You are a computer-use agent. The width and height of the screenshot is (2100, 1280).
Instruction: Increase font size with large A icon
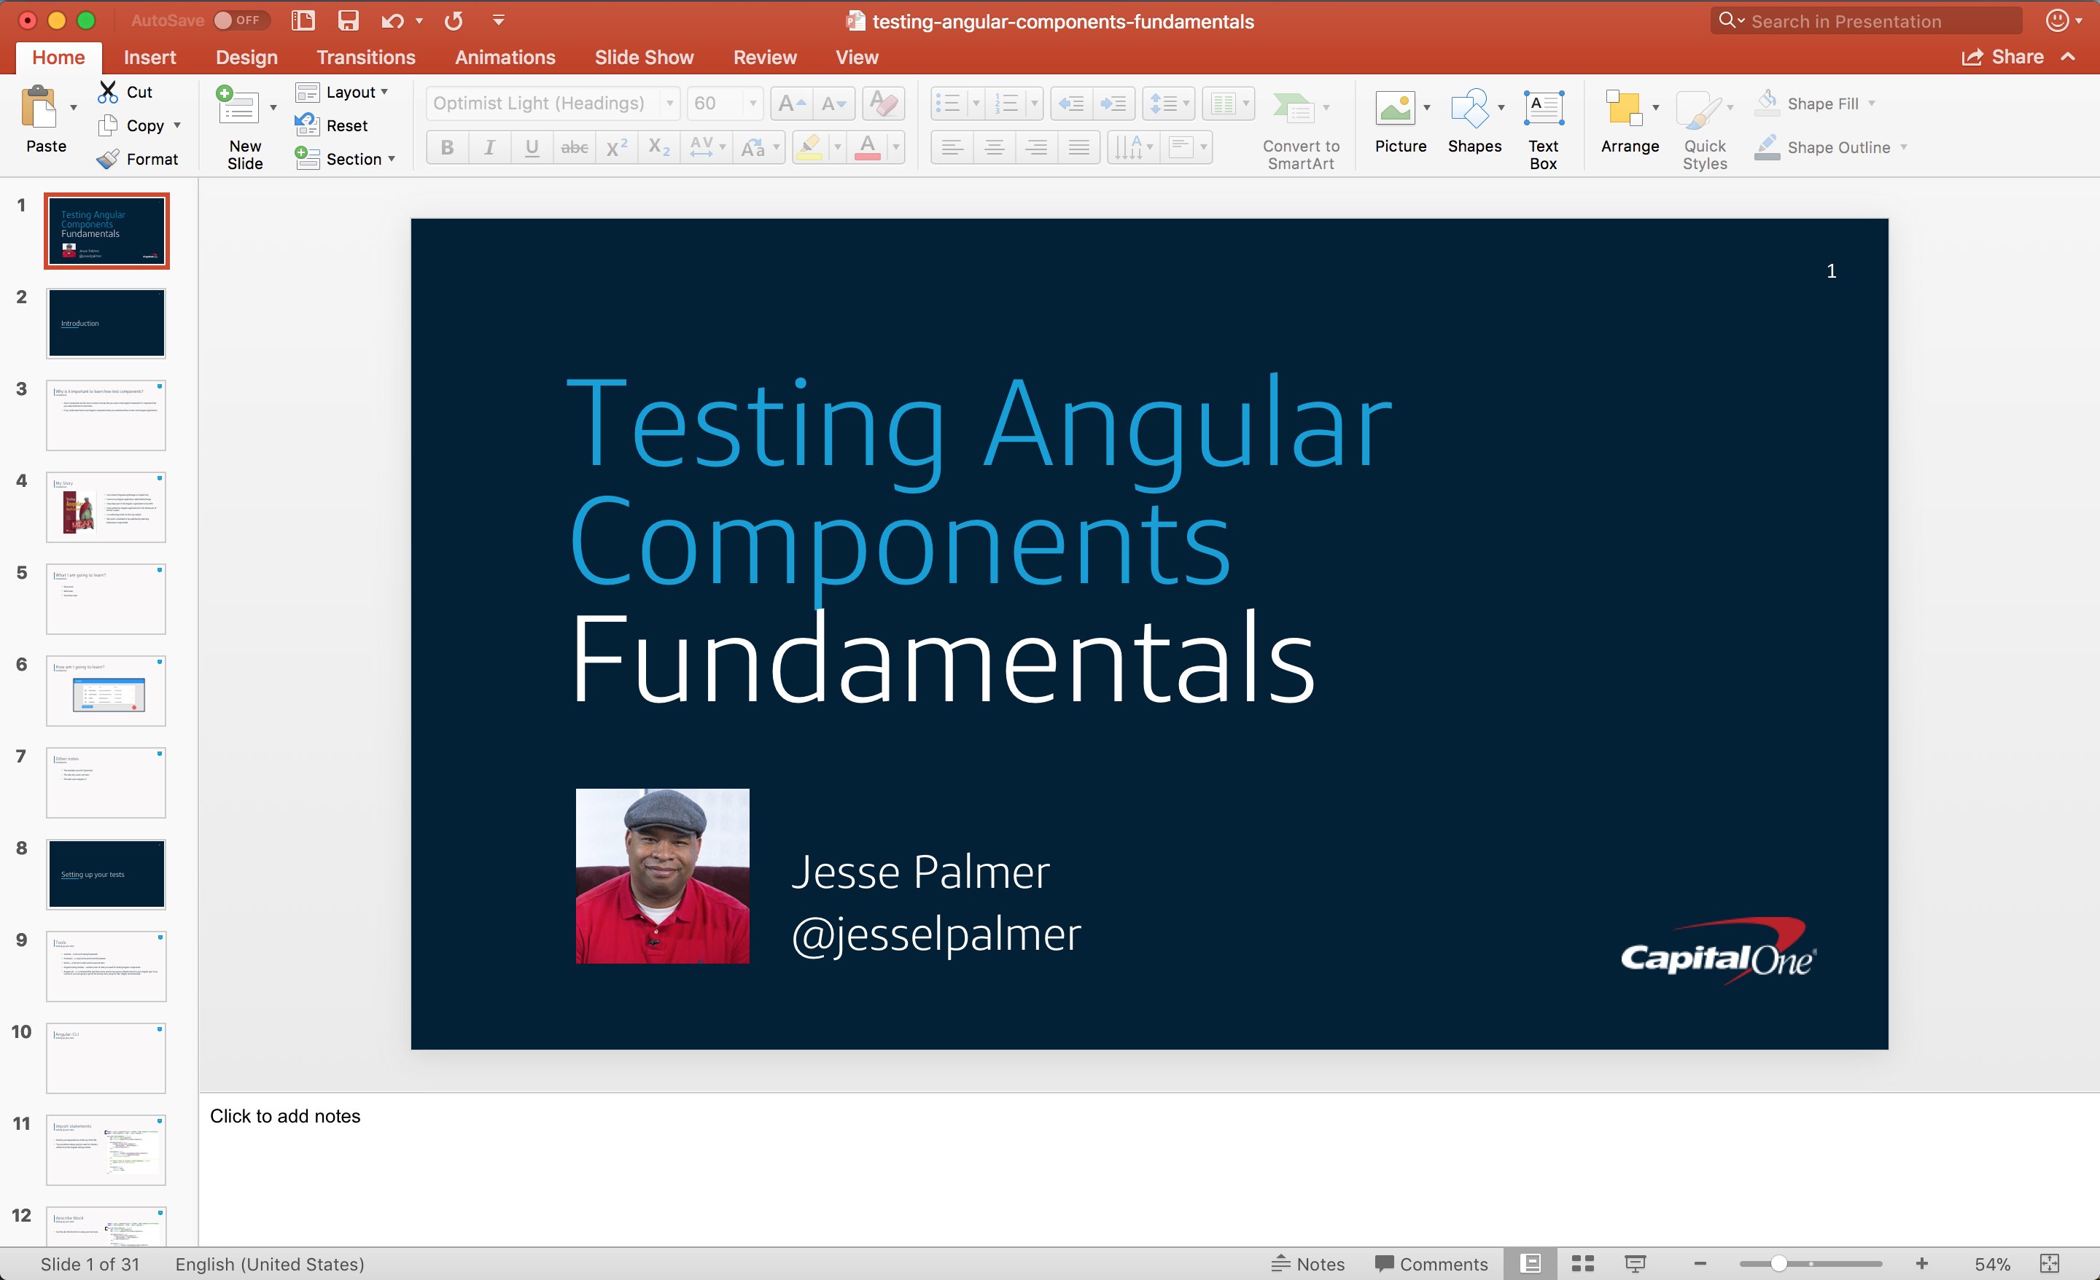[792, 103]
